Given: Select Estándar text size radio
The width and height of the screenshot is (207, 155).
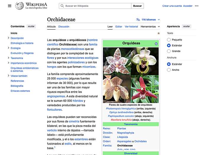Looking at the screenshot, I should [x=169, y=45].
